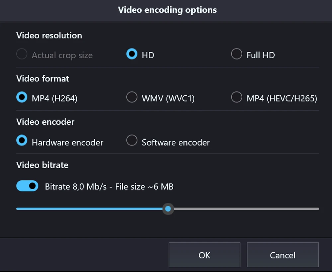
Task: Select the Hardware encoder option
Action: coord(22,141)
